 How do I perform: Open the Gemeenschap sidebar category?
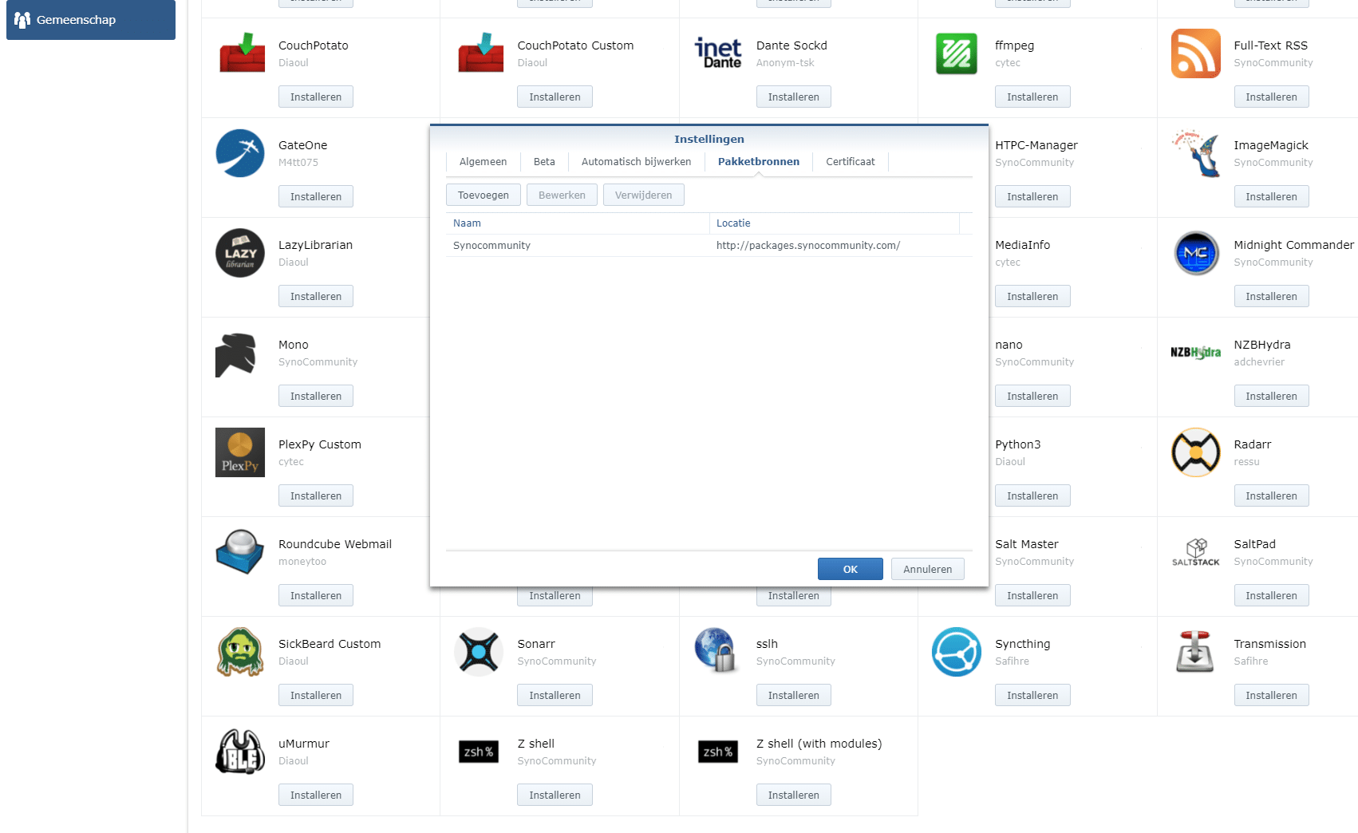coord(91,20)
